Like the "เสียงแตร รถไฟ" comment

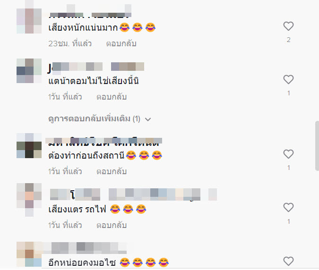(288, 207)
